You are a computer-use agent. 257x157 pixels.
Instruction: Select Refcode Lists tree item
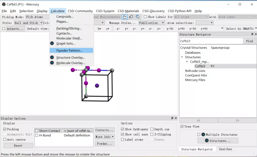tap(195, 71)
